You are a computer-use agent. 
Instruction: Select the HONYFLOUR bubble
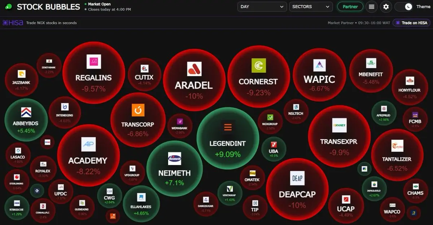(410, 87)
